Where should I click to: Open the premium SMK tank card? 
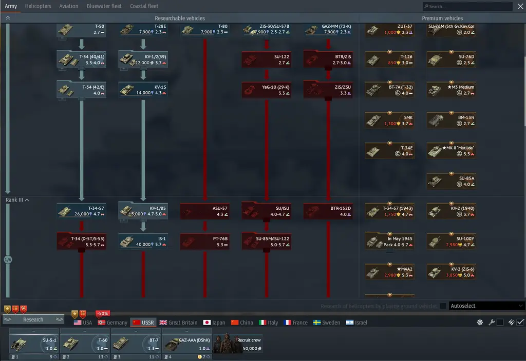(389, 120)
